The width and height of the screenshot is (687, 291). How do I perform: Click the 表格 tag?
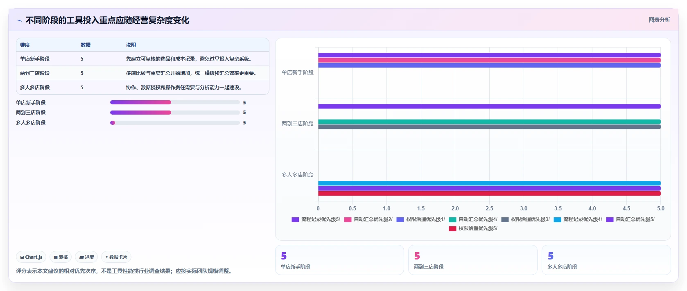[61, 257]
